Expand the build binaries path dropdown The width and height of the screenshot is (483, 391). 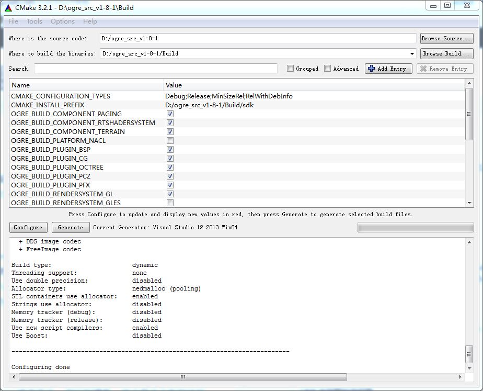point(412,53)
